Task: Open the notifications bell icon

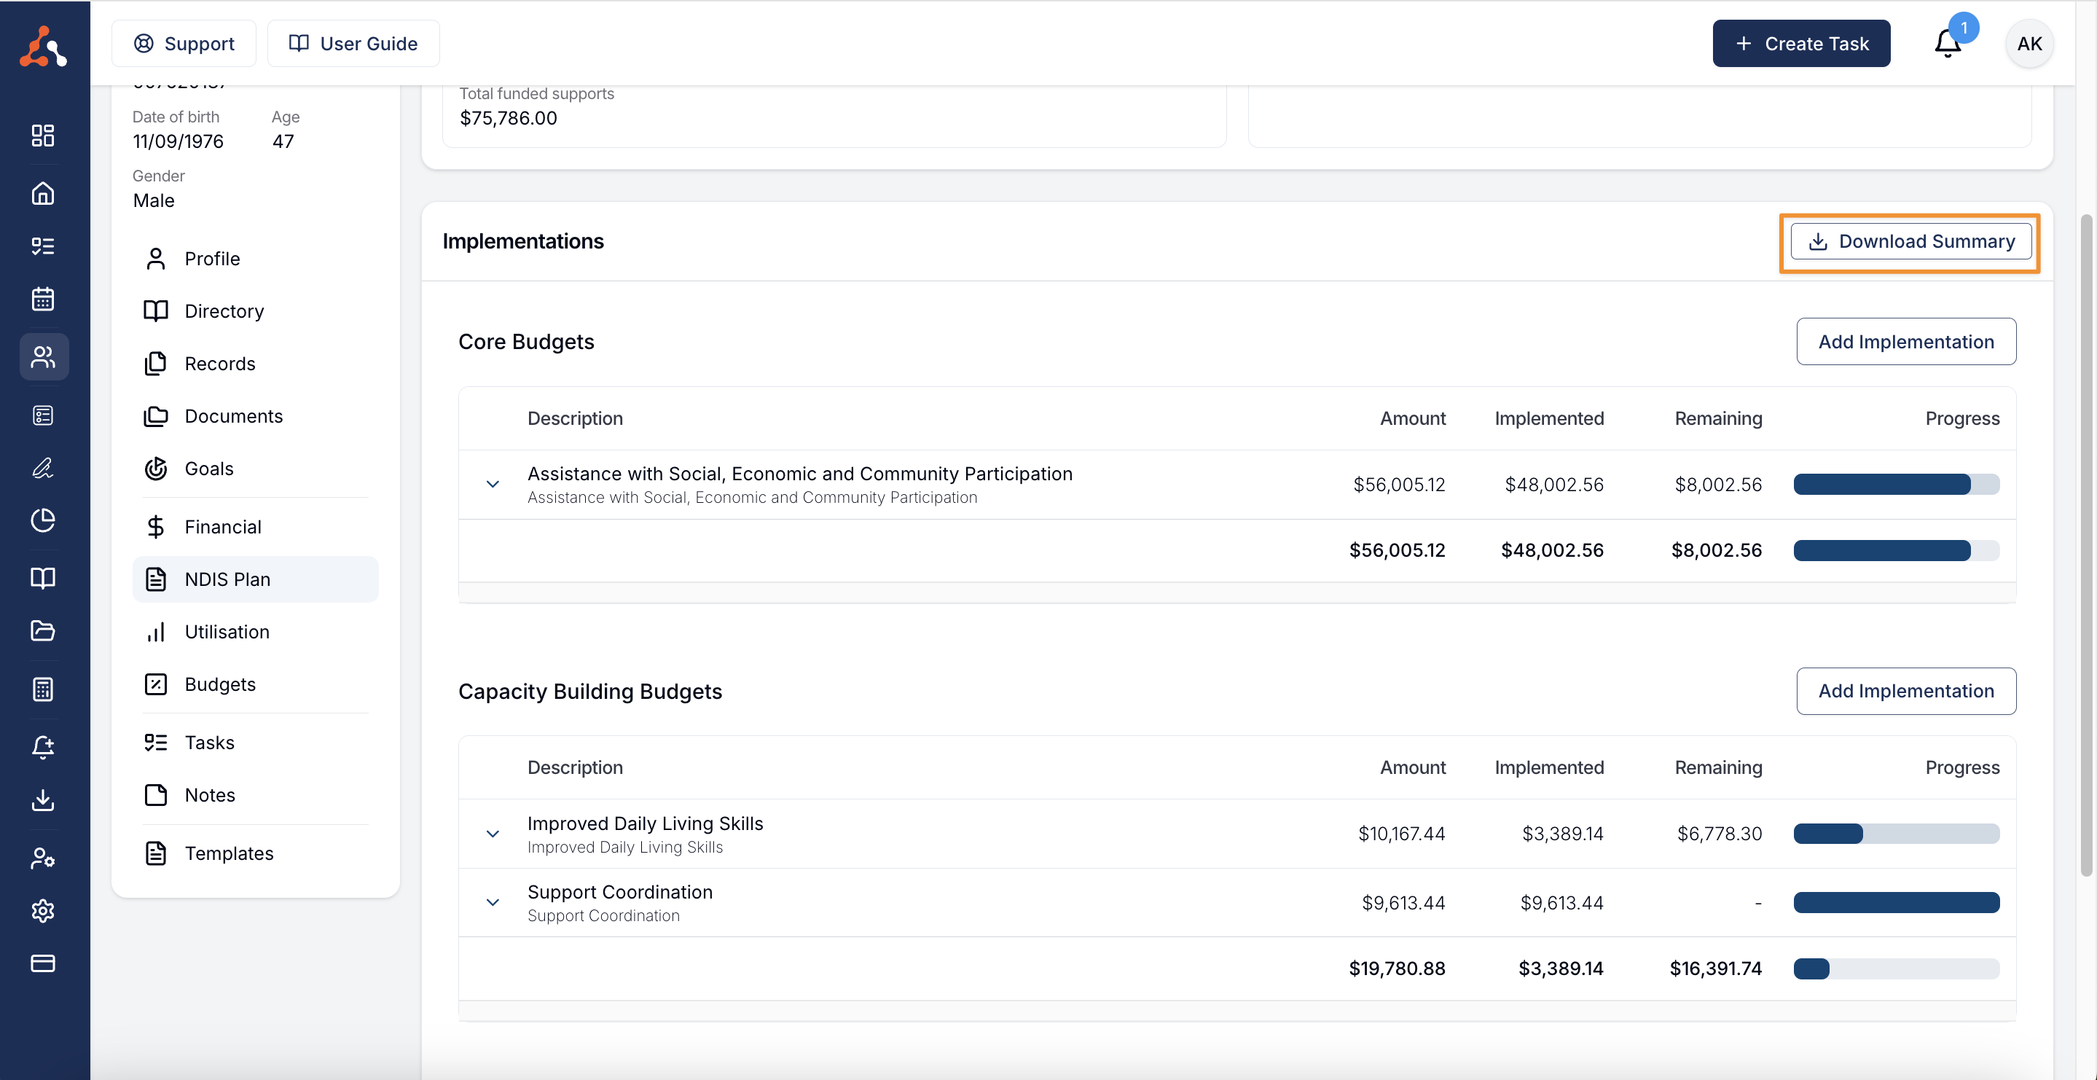Action: [1947, 43]
